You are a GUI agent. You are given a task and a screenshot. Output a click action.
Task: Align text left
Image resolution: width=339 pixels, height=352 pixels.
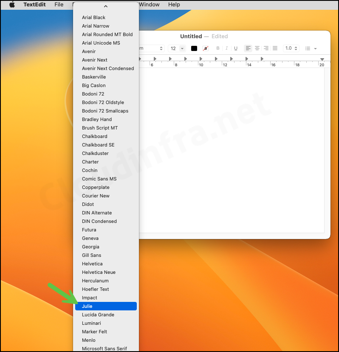[248, 48]
